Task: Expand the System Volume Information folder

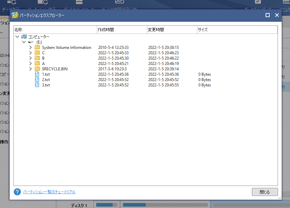Action: [30, 48]
